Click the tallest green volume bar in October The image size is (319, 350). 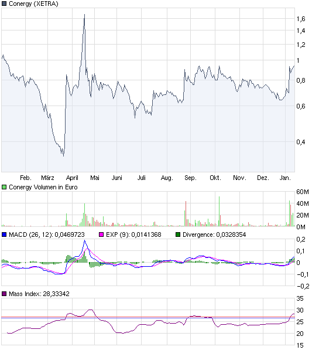coord(219,212)
